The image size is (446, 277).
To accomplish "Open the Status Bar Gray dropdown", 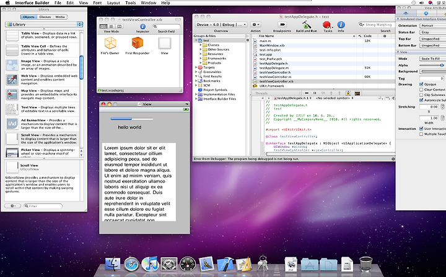I will tap(432, 32).
